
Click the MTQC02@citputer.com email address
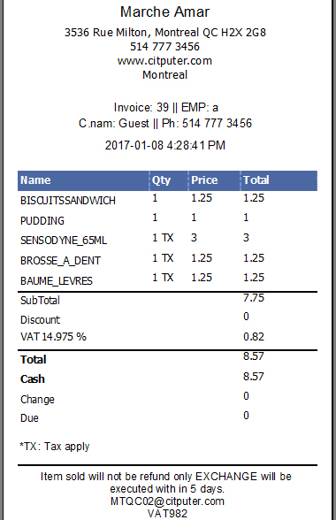(x=167, y=501)
